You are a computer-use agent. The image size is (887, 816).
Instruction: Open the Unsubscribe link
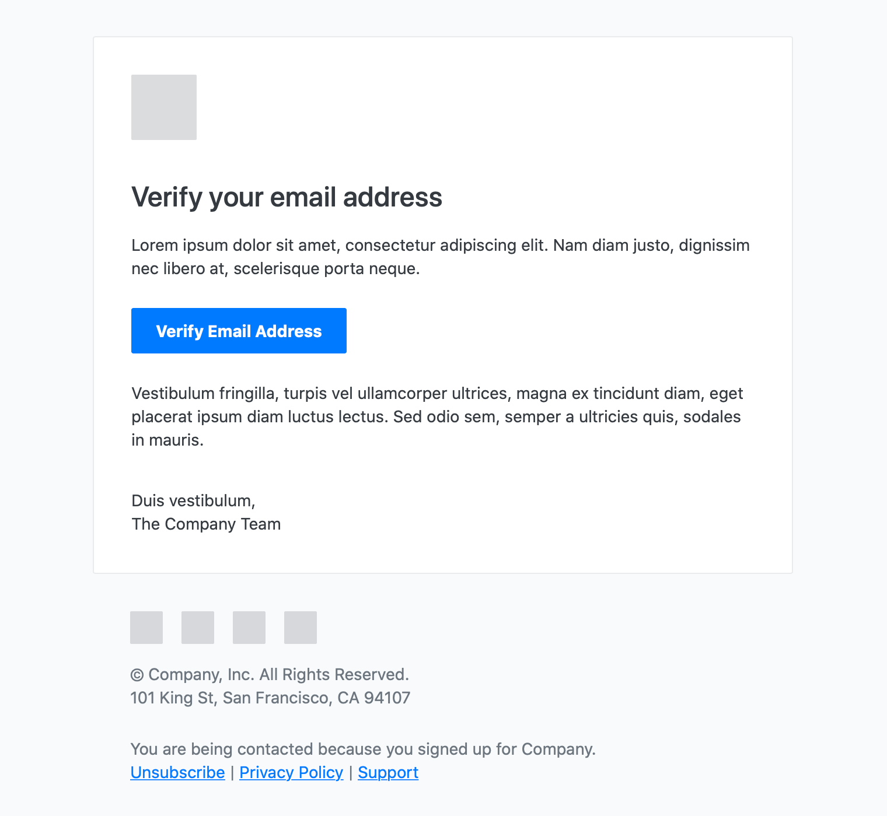(177, 772)
